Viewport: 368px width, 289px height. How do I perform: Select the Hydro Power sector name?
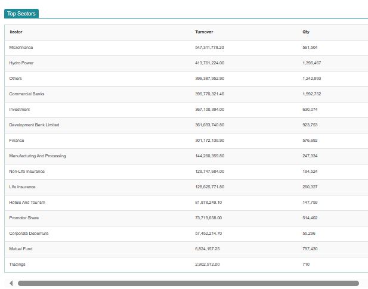tap(21, 63)
